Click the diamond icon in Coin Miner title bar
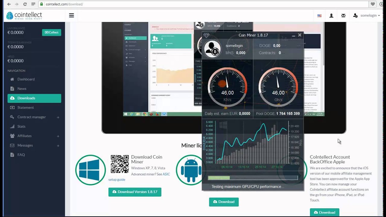Viewport: 386px width, 217px height. tap(206, 35)
